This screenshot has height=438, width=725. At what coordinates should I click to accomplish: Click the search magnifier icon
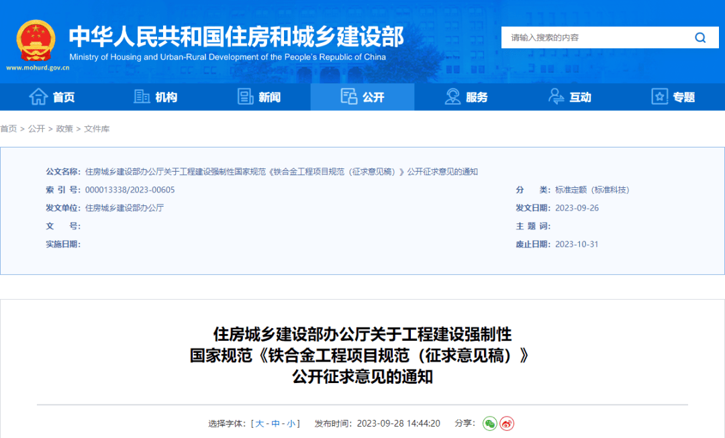coord(700,38)
